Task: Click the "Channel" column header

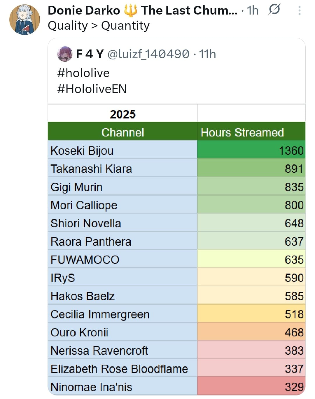Action: point(123,132)
